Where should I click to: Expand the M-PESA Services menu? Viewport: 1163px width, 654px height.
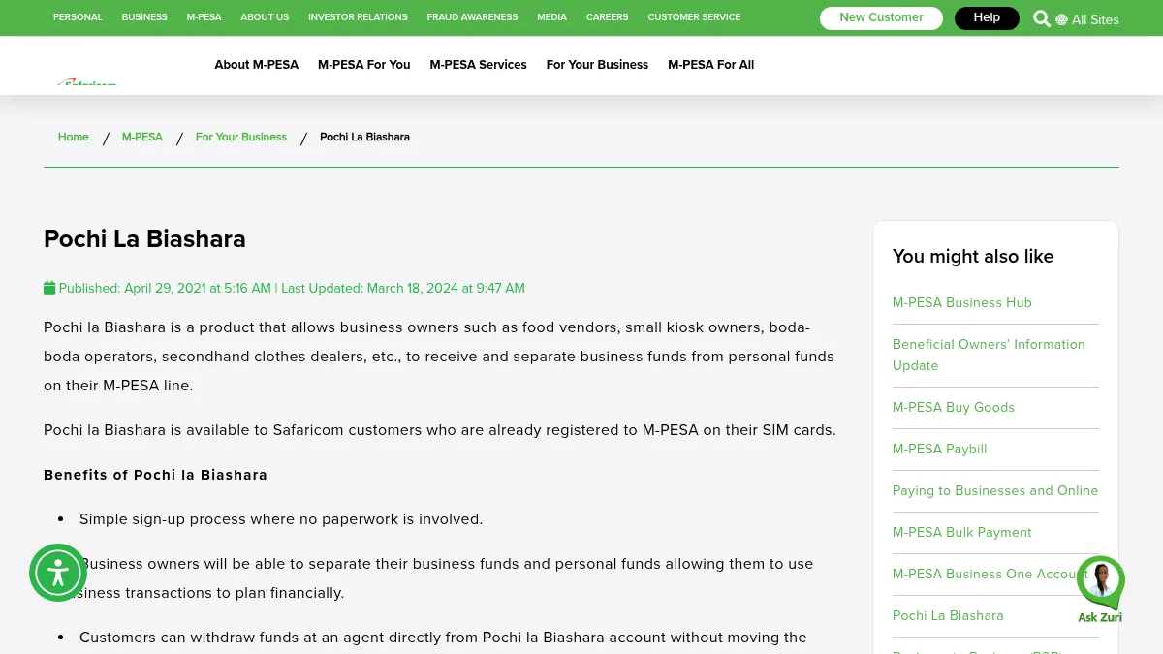[x=478, y=65]
